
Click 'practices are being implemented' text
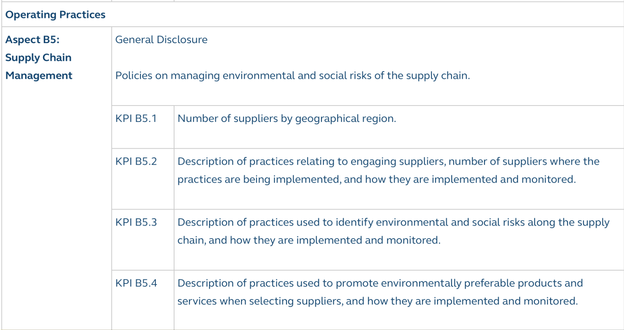point(259,179)
